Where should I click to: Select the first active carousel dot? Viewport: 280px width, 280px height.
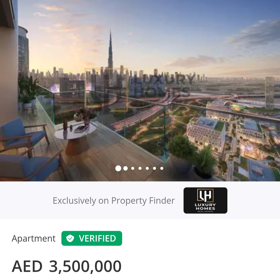(118, 168)
